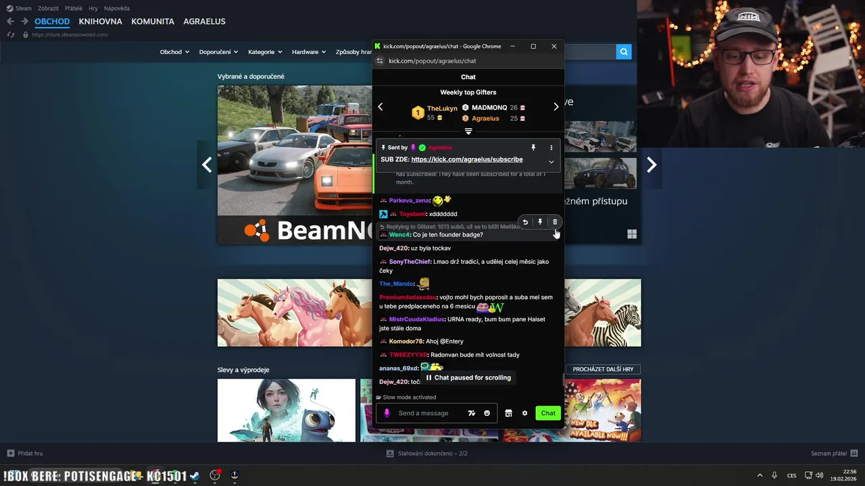Collapse the Weekly top Gifters panel handle
The width and height of the screenshot is (865, 486).
pos(468,132)
